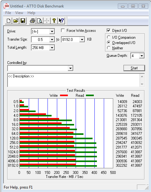Viewport: 151px width, 192px height.
Task: Click the yellow question mark About icon
Action: 54,21
